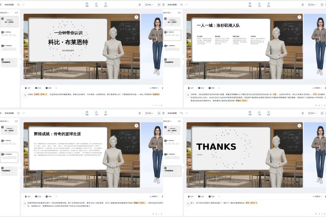Open 音色 voice settings in page 2/4 window
The image size is (326, 217).
point(269,5)
